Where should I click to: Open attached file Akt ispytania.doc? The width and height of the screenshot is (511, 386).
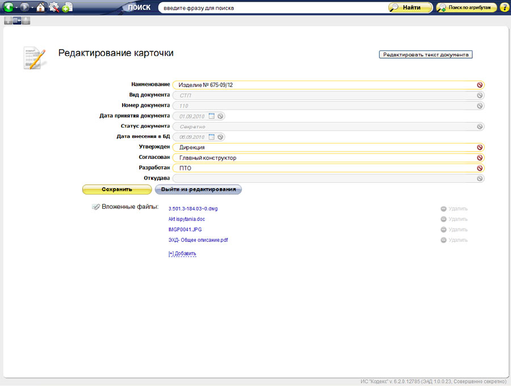tap(187, 219)
